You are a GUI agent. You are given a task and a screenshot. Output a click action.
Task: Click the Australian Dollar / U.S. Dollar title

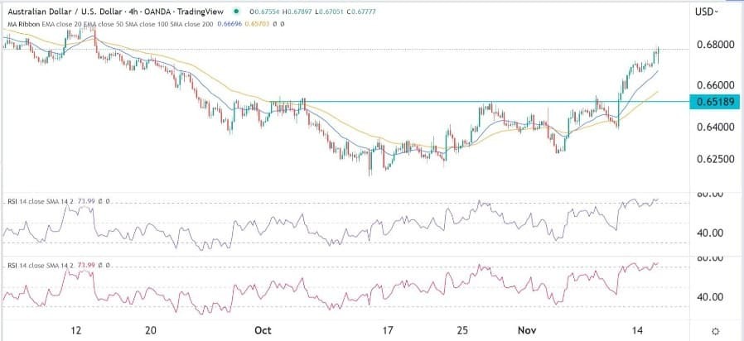click(67, 12)
